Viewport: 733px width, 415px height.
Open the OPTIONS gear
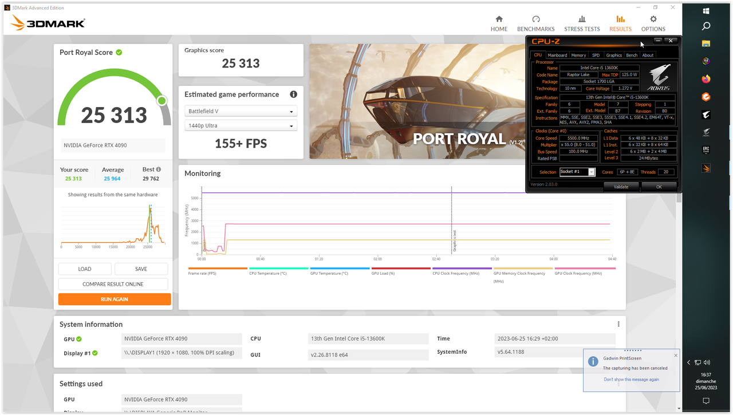click(653, 23)
